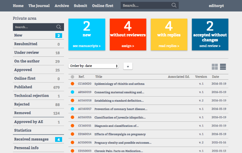242x153 pixels.
Task: Go to Online first in top navigation
Action: coord(103,6)
